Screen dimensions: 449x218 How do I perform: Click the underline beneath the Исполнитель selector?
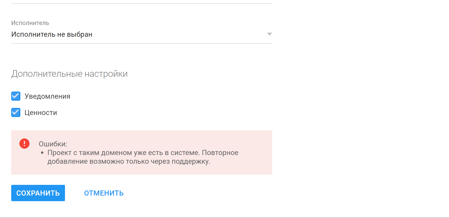[142, 43]
